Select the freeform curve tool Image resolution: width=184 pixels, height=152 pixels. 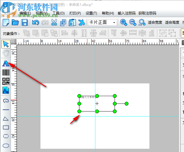(x=6, y=101)
